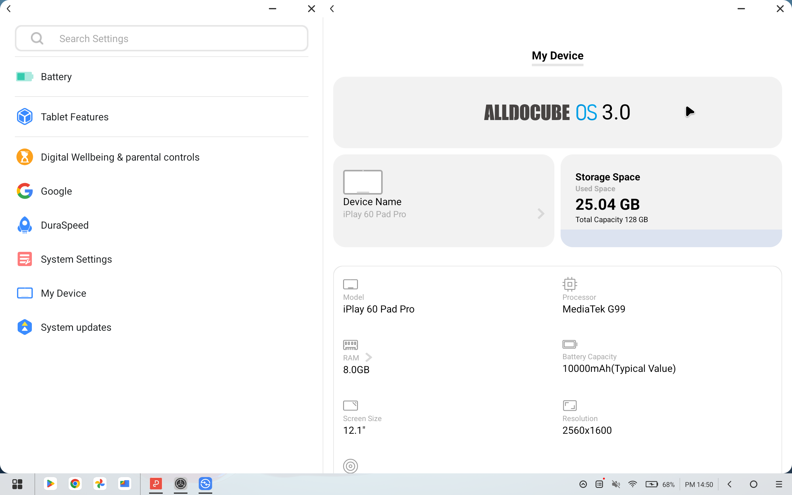Click the My Device page title
Screen dimensions: 792x495
click(557, 56)
